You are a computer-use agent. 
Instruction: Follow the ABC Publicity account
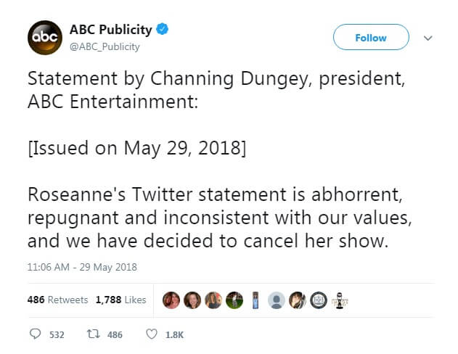click(370, 38)
